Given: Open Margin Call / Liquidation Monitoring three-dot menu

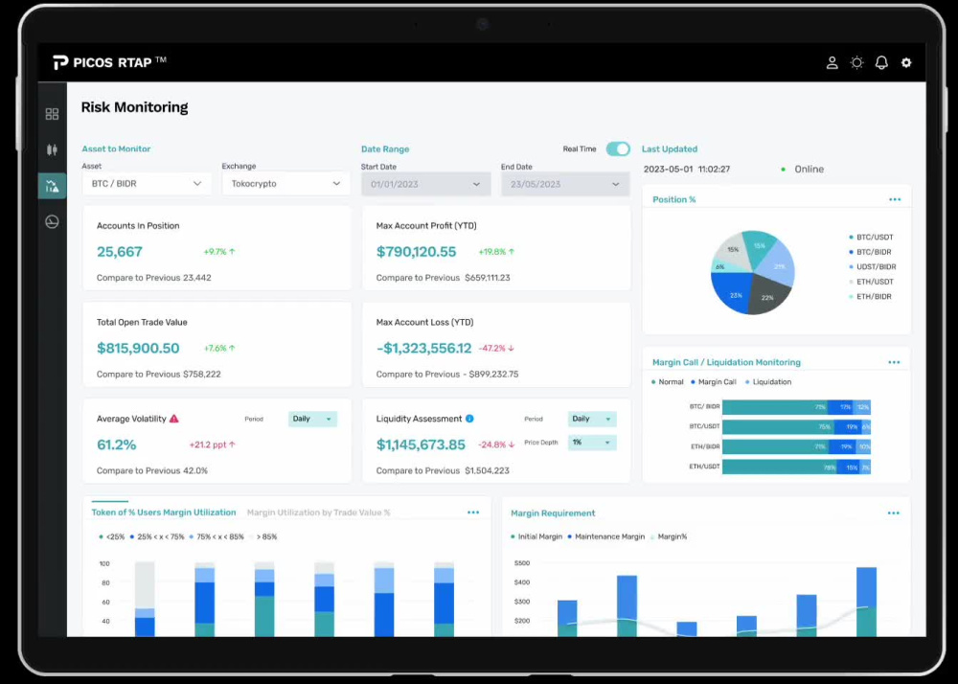Looking at the screenshot, I should click(894, 362).
